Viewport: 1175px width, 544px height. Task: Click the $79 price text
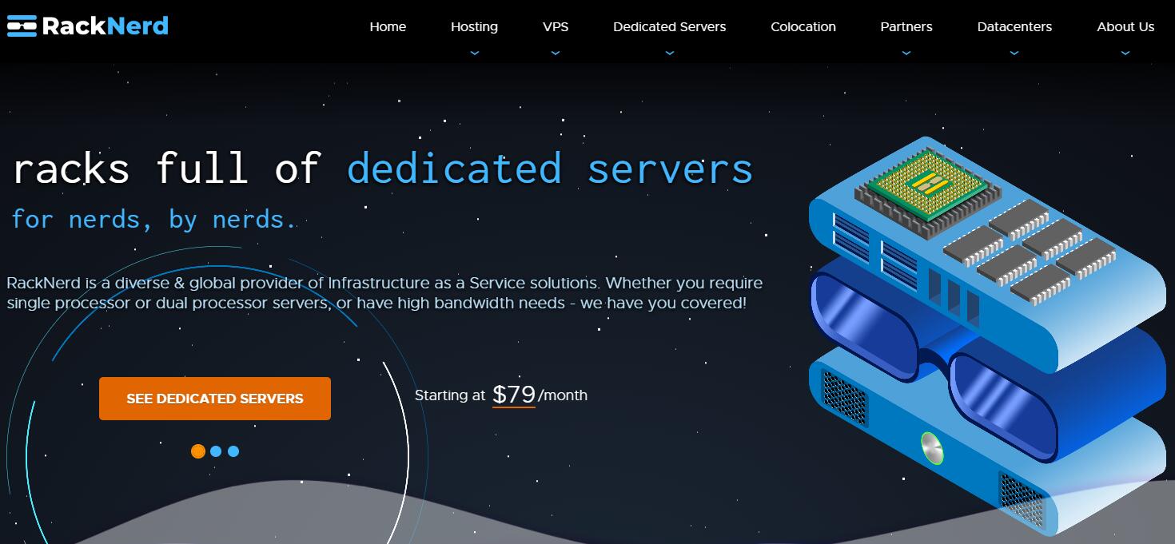pyautogui.click(x=514, y=395)
